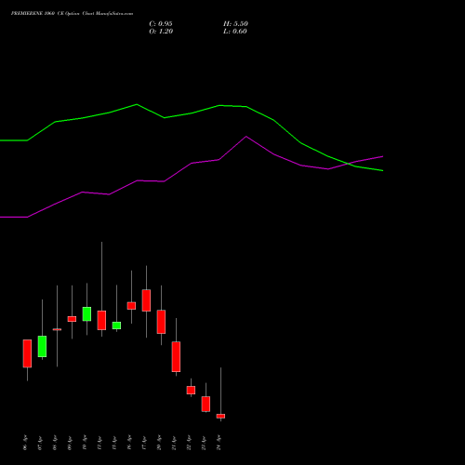Select the red candle for 20 Apr
The height and width of the screenshot is (465, 465).
(x=161, y=322)
